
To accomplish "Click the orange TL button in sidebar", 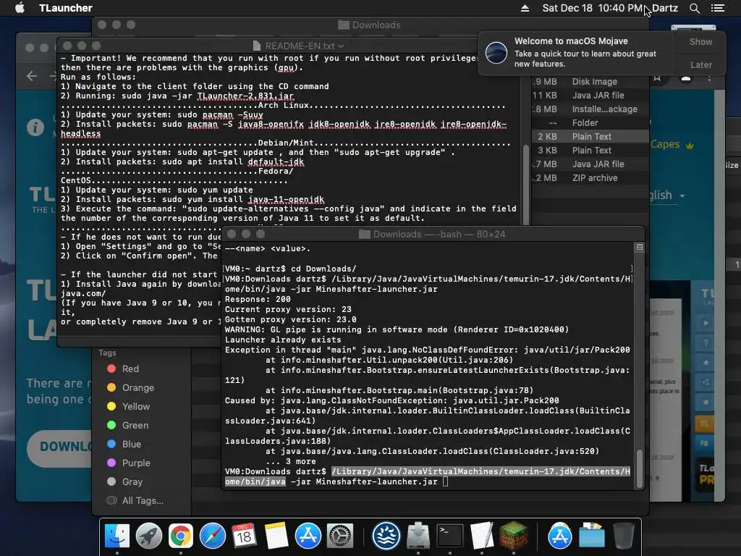I will coord(704,423).
